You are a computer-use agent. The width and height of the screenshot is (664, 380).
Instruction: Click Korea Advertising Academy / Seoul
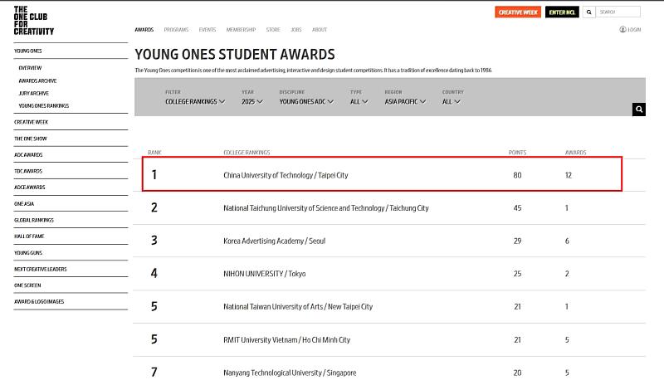click(x=275, y=241)
